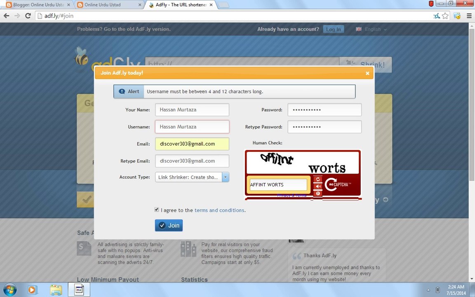Click the adf.ly address bar

point(233,16)
